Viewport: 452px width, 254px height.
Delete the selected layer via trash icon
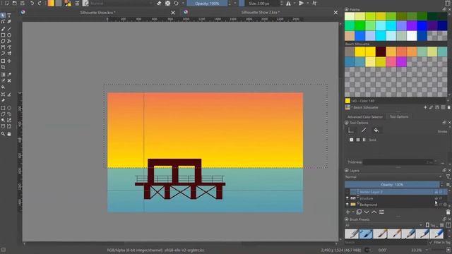tap(448, 212)
